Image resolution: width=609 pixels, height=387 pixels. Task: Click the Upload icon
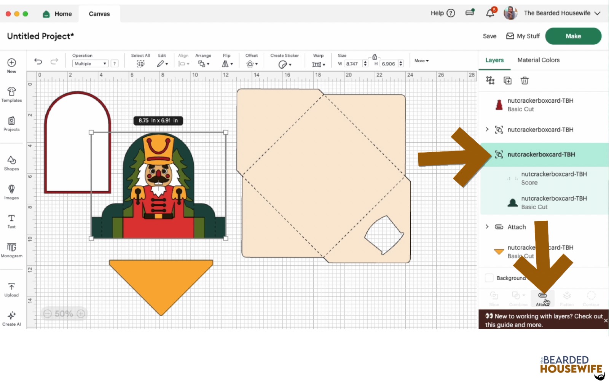(11, 289)
